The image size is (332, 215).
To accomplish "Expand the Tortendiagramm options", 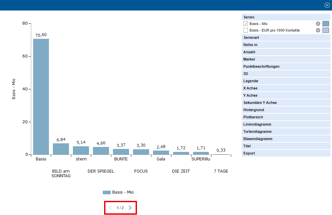I will (286, 131).
